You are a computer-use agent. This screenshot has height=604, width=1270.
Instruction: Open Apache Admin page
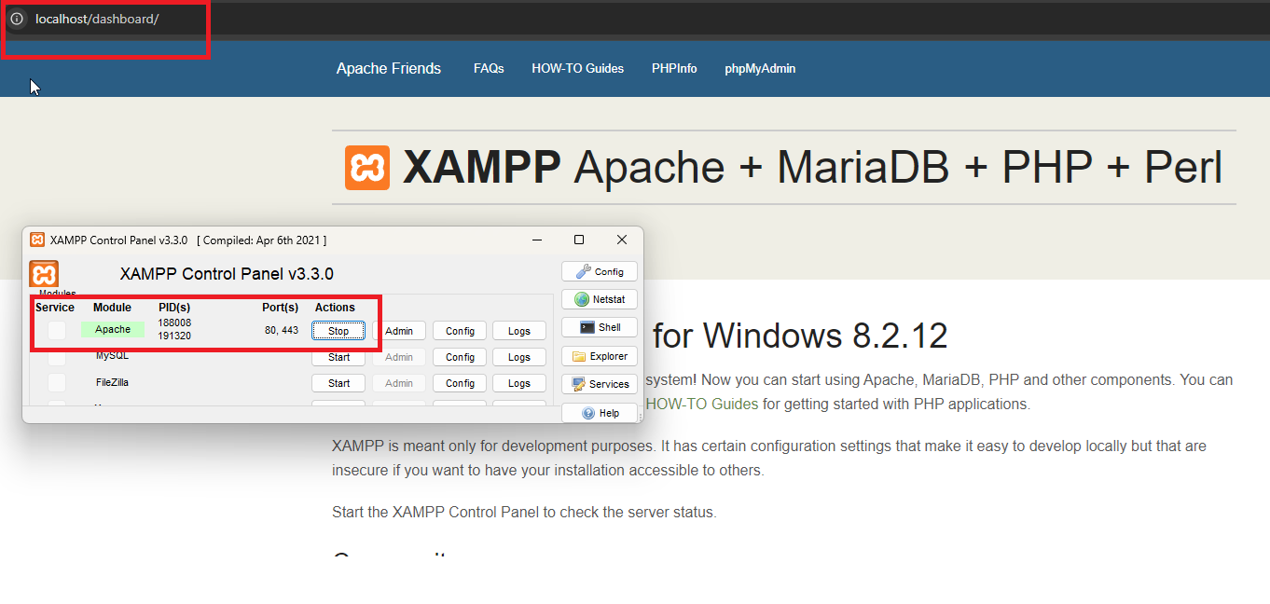point(399,331)
